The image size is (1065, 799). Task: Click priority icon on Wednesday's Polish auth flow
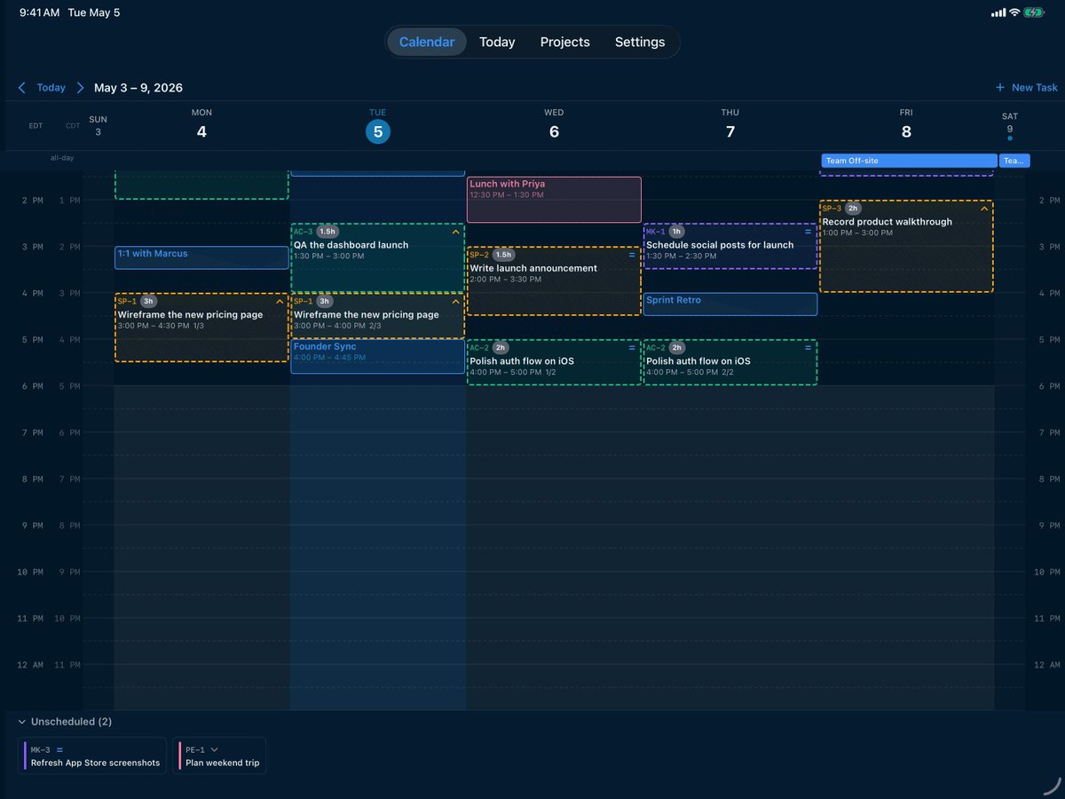pyautogui.click(x=632, y=348)
